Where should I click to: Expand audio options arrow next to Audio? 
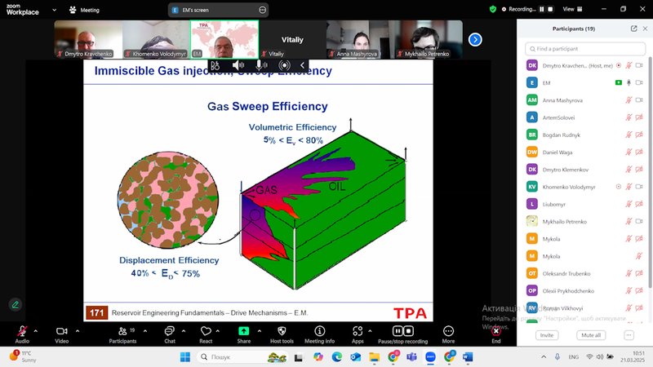point(35,331)
